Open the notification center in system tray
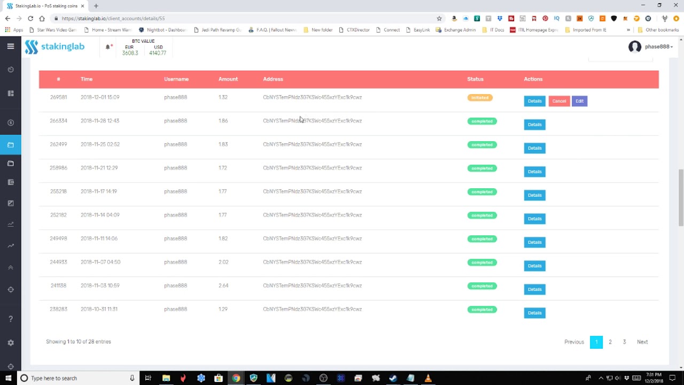The height and width of the screenshot is (385, 684). 673,378
